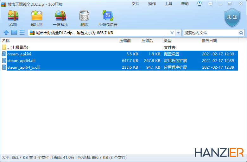Open the 文件 menu
The height and width of the screenshot is (162, 247).
click(136, 3)
